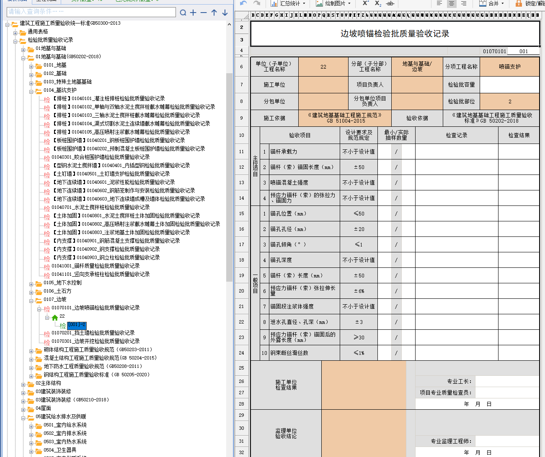Click green 检 icon beside [001]-2
The width and height of the screenshot is (545, 457).
(x=63, y=326)
